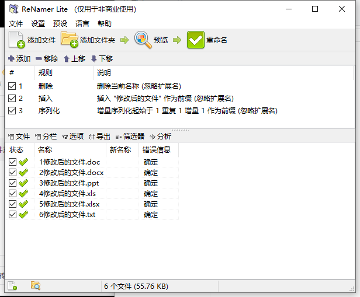The width and height of the screenshot is (360, 297).
Task: Open the 筛选器 filters dropdown
Action: tap(130, 137)
